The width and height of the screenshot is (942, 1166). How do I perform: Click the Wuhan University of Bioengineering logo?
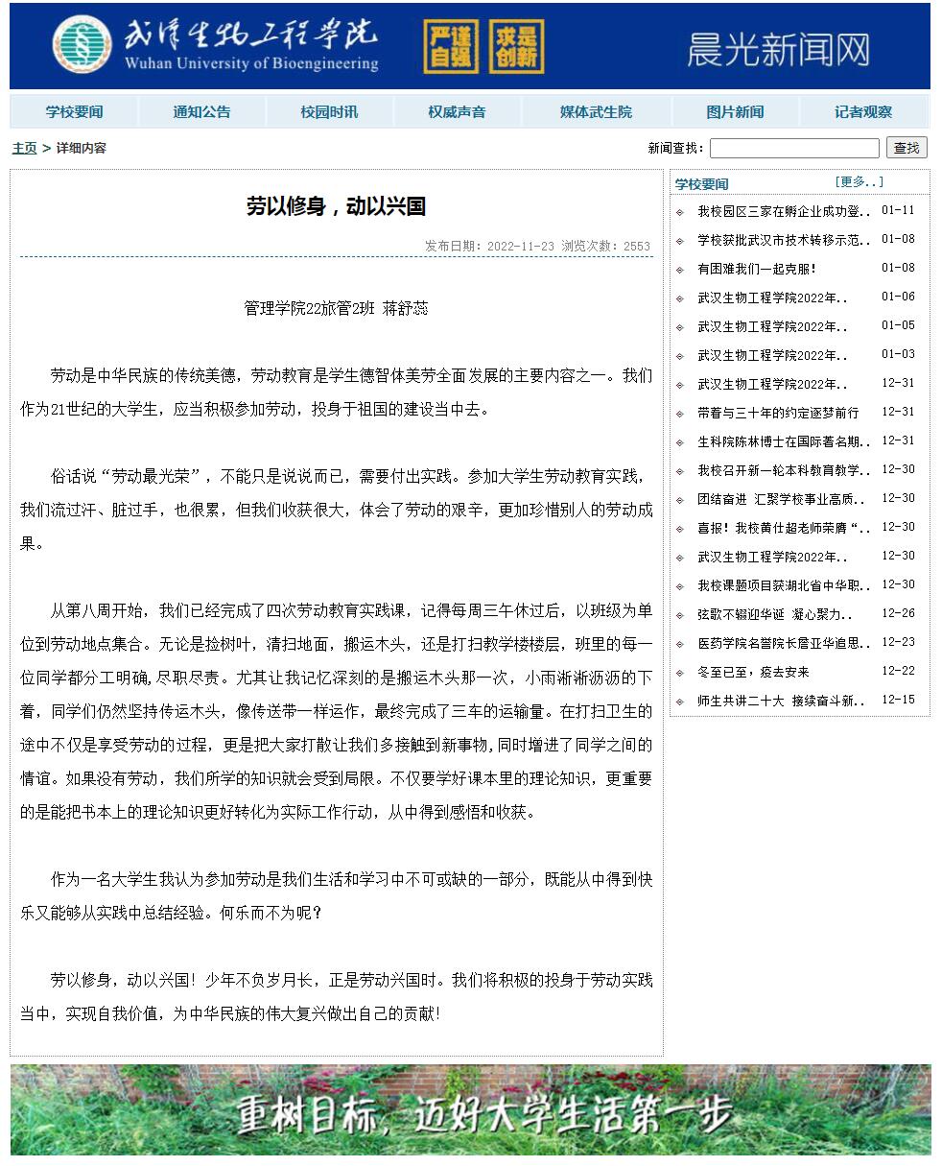click(216, 45)
